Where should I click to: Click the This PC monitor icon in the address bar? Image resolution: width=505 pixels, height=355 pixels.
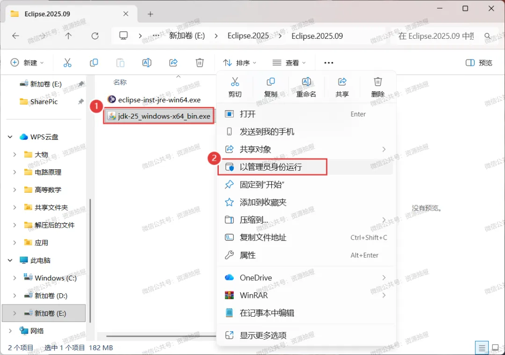coord(123,36)
